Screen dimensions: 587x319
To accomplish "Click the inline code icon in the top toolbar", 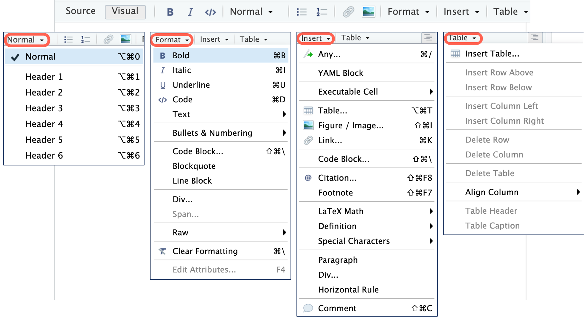I will tap(210, 12).
